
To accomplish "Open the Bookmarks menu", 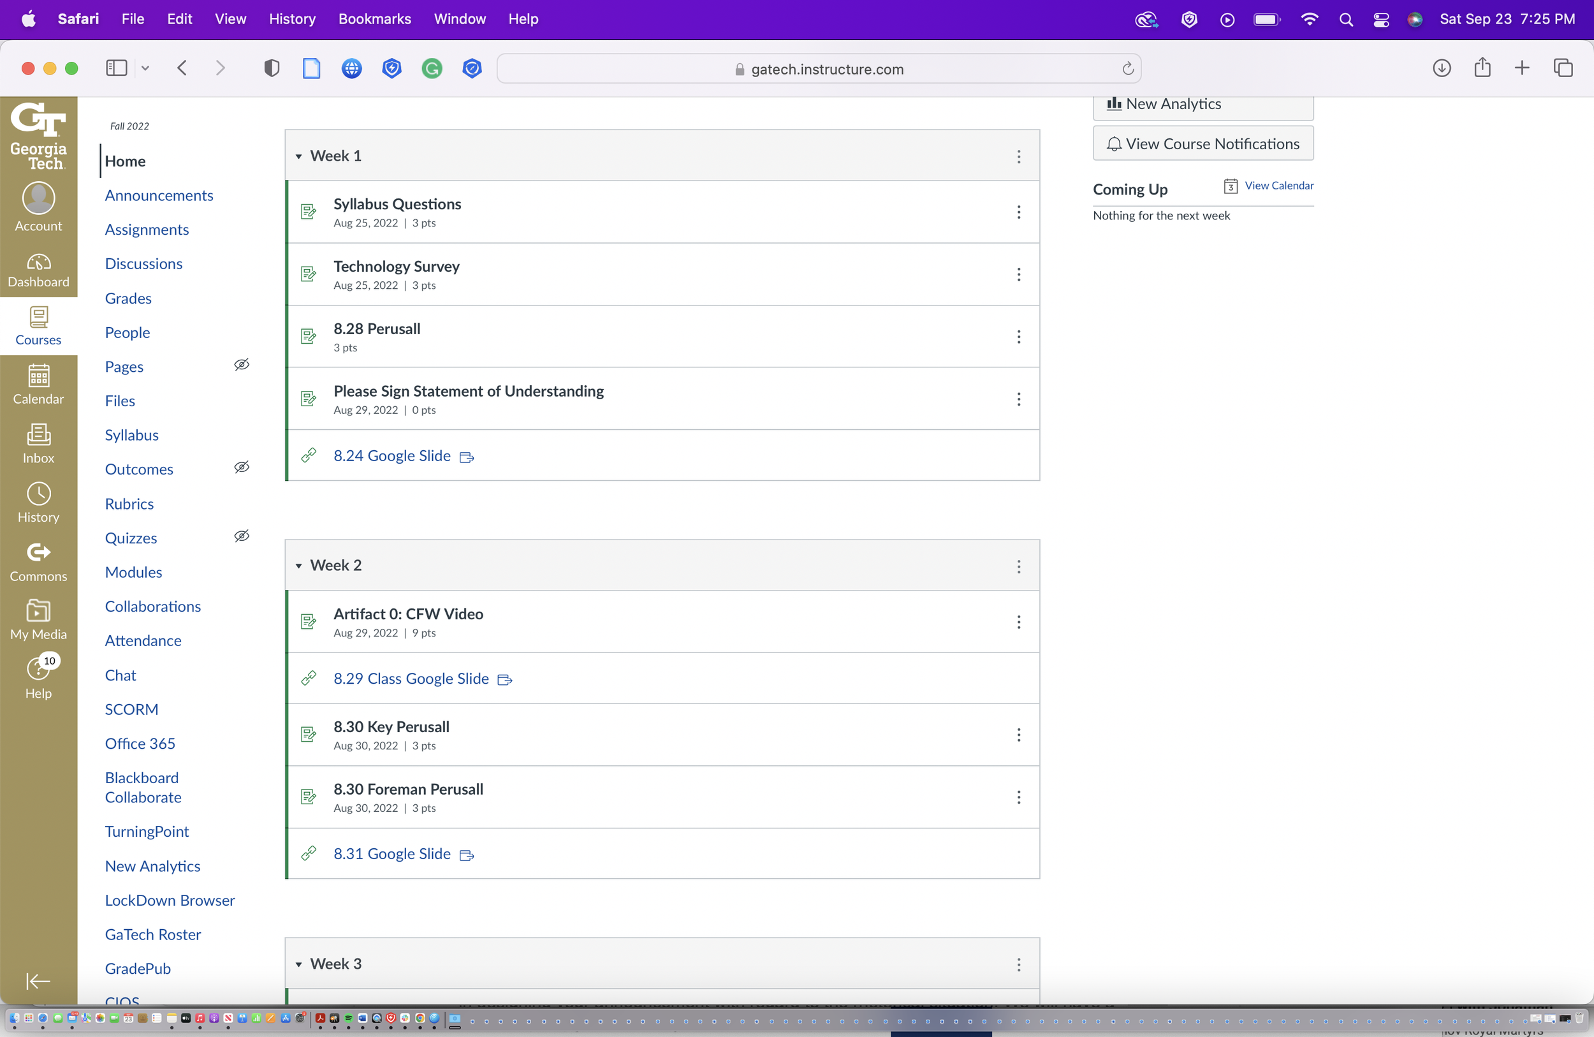I will point(374,18).
